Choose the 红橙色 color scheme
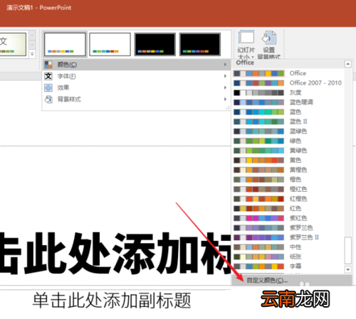This screenshot has height=319, width=356. [288, 199]
